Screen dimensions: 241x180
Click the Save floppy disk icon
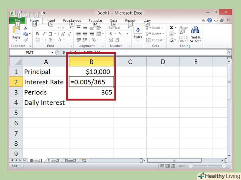point(20,13)
